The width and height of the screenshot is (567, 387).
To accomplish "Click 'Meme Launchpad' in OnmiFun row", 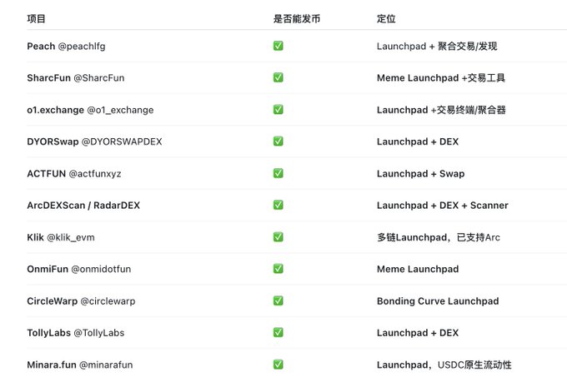I will click(418, 269).
